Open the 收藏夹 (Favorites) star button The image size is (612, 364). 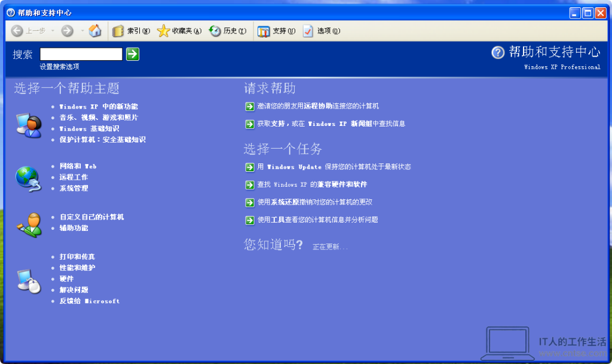coord(179,31)
